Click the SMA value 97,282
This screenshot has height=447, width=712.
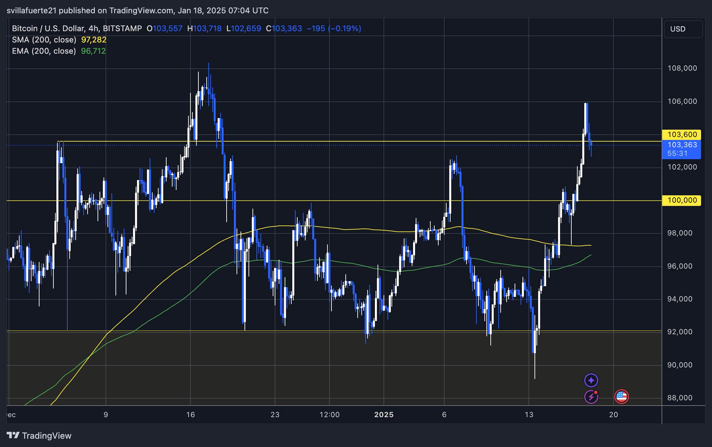94,39
